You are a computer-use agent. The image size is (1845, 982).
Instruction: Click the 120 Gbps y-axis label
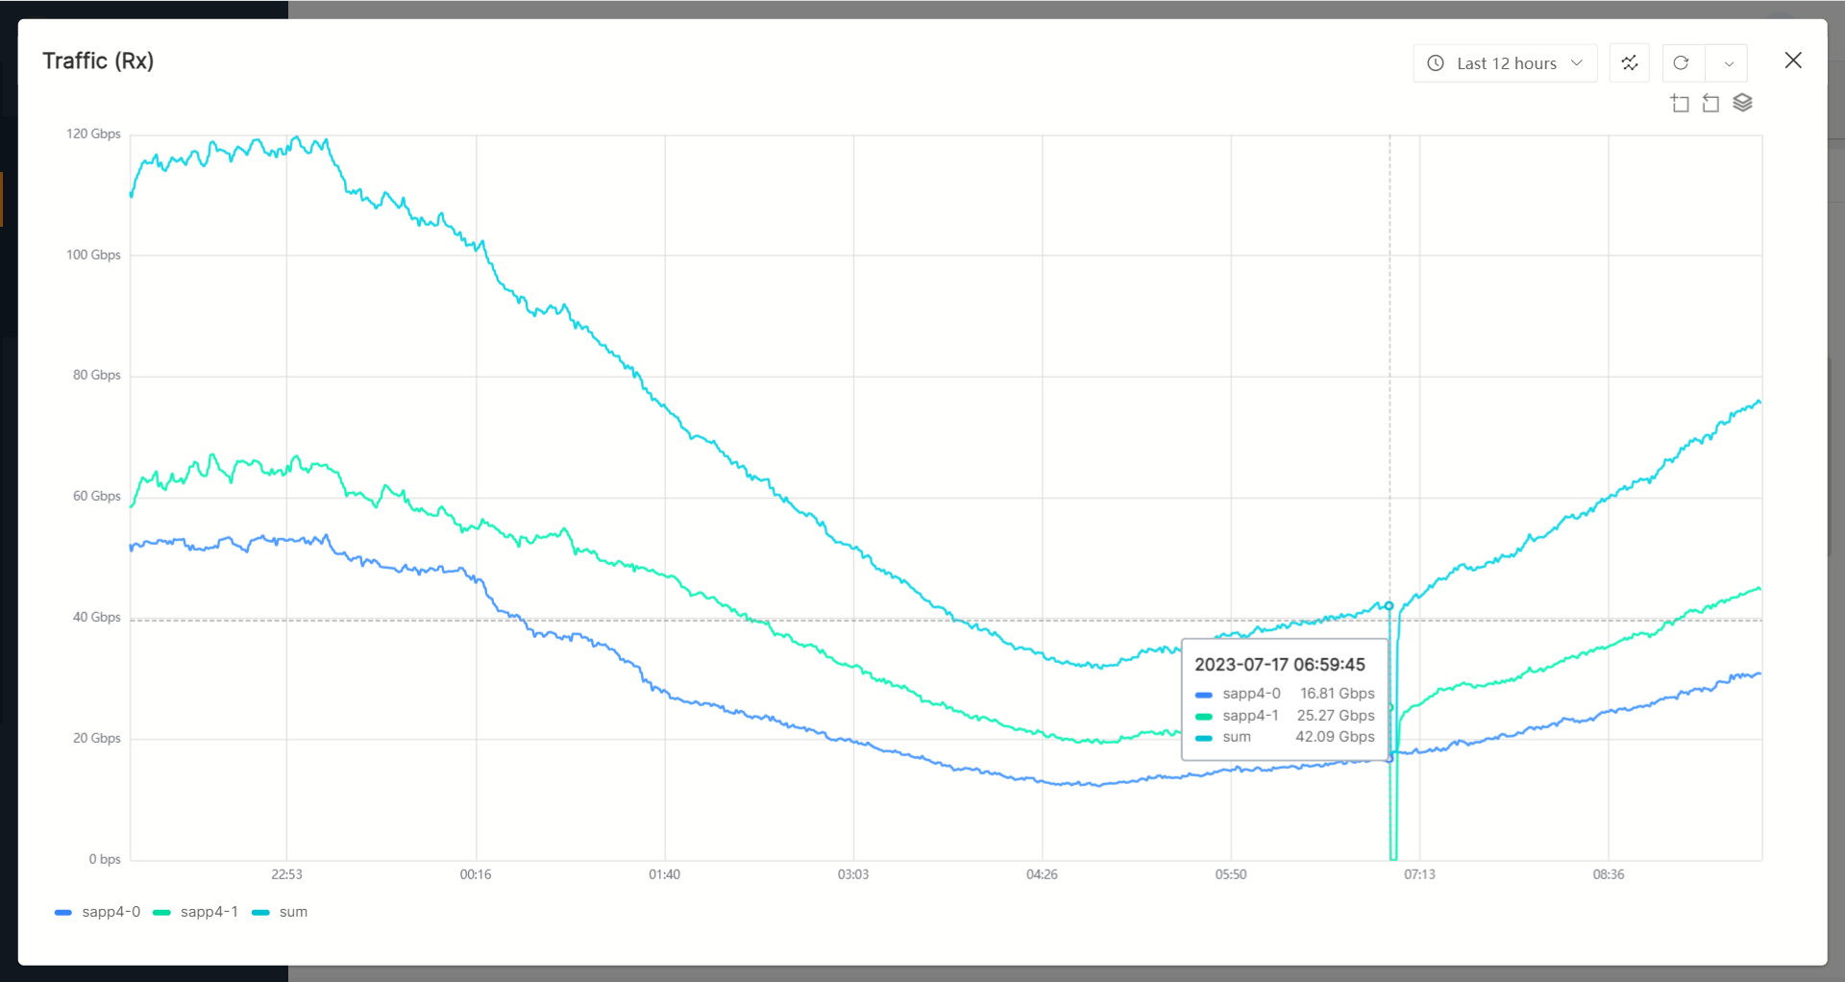tap(93, 134)
